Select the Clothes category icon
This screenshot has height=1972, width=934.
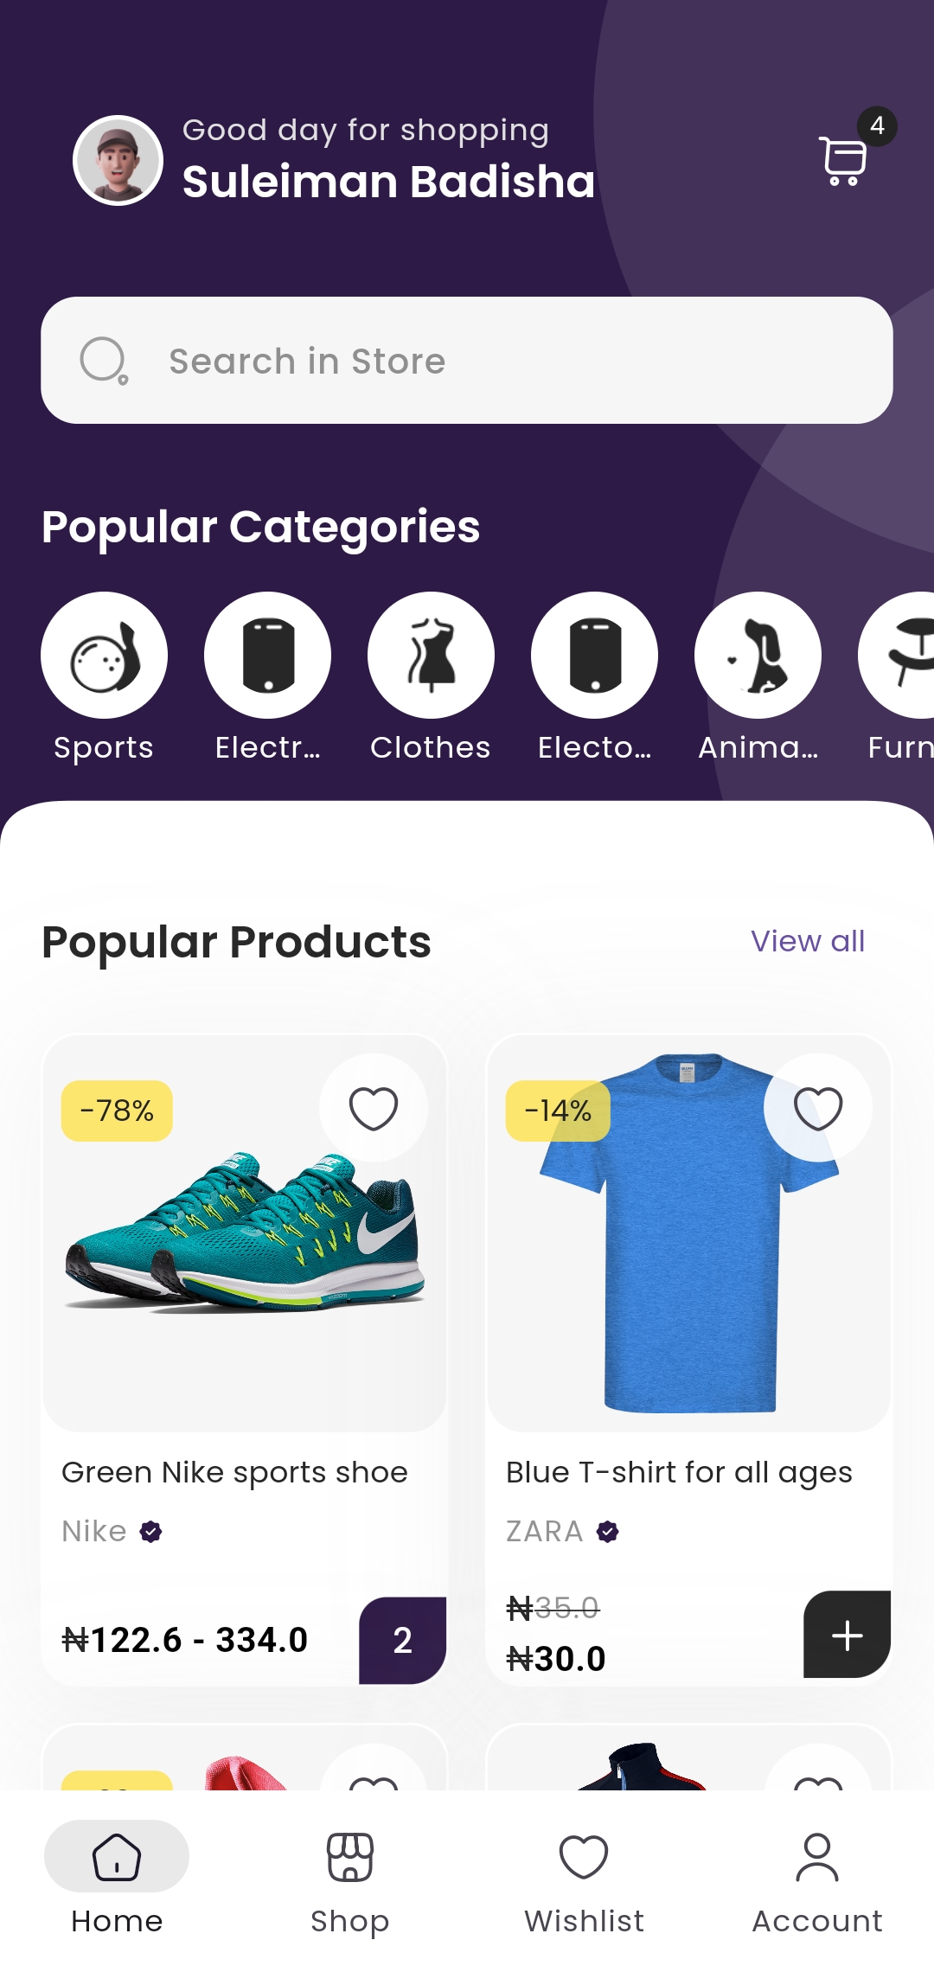(x=431, y=655)
